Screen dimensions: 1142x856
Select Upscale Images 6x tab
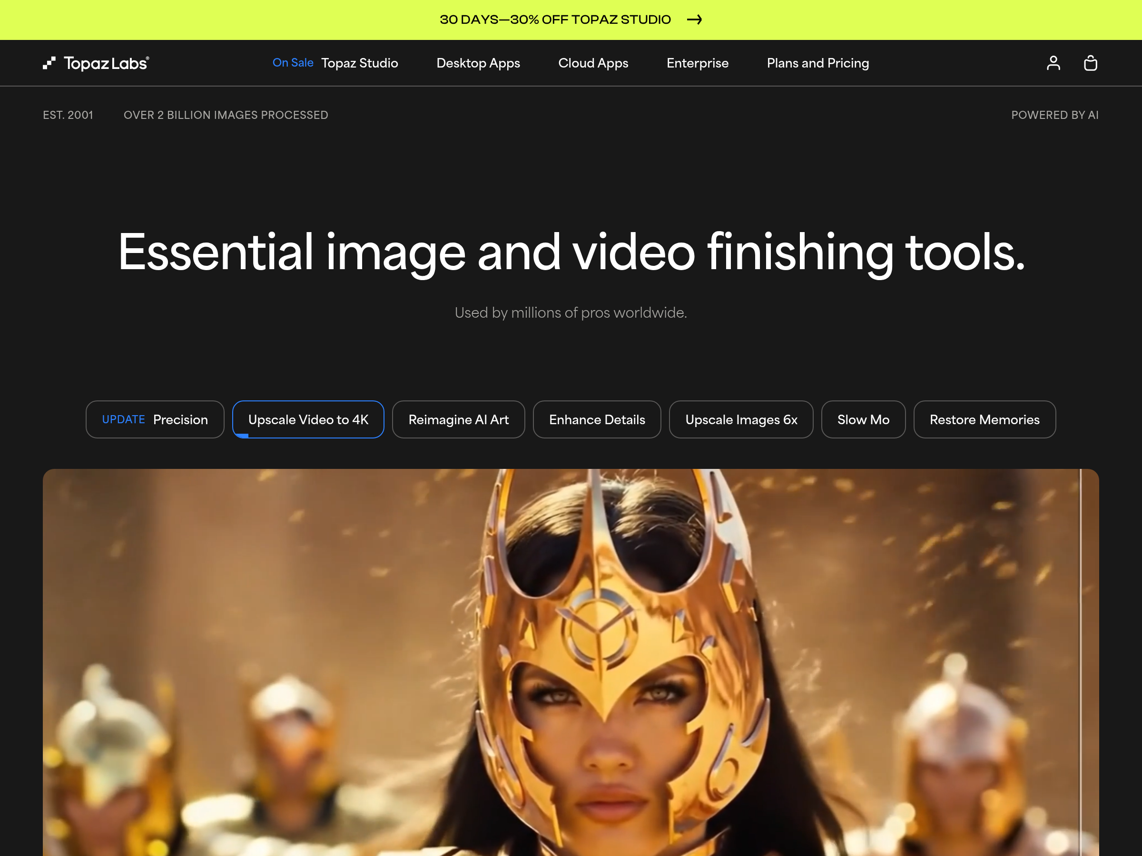(x=741, y=419)
